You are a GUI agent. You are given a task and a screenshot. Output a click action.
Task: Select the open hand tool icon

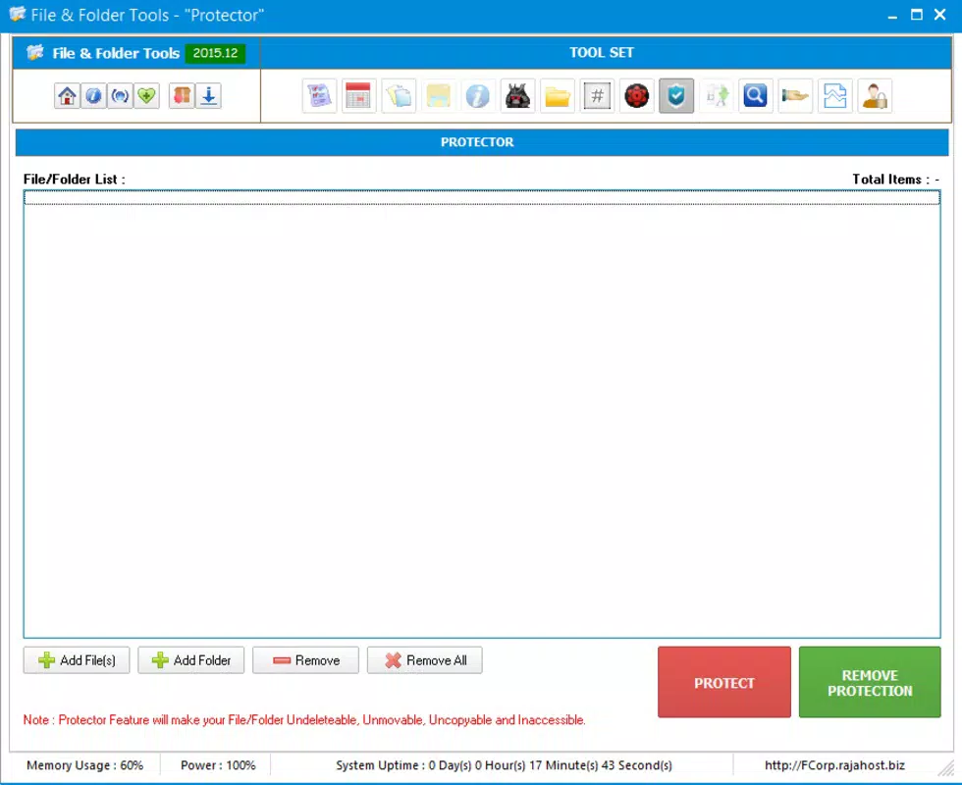click(x=795, y=96)
